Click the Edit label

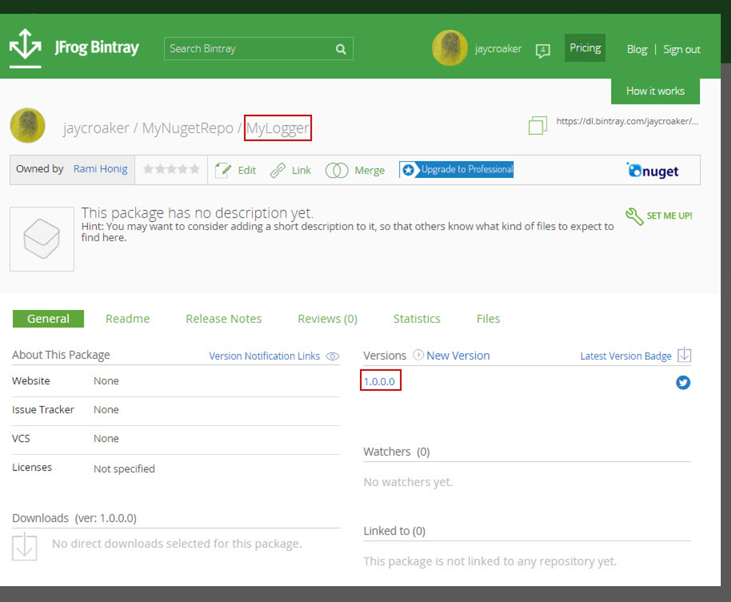coord(247,170)
